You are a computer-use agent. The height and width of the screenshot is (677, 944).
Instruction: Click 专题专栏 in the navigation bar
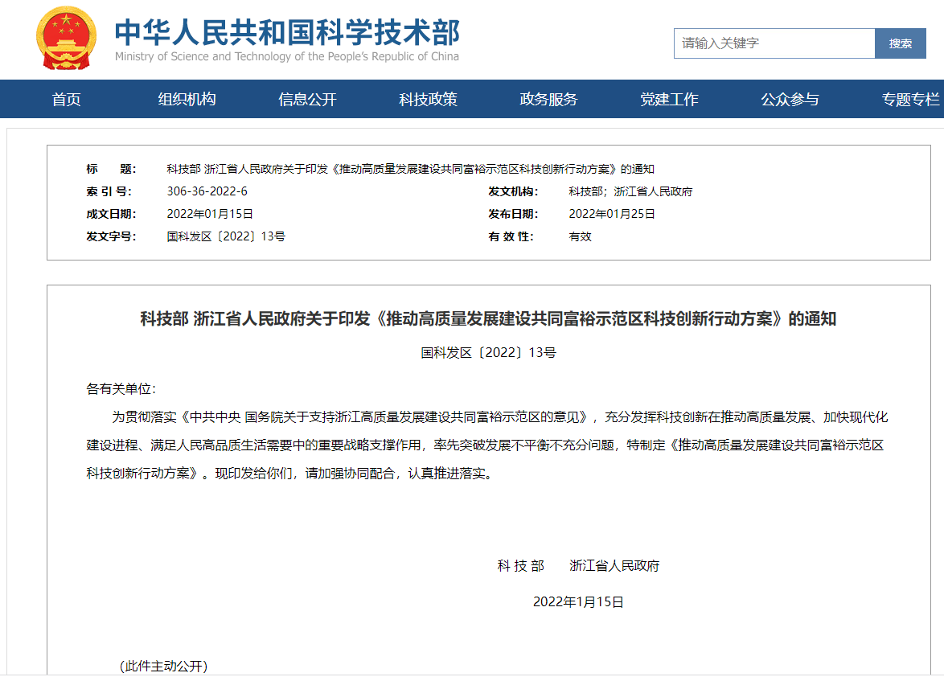[910, 100]
